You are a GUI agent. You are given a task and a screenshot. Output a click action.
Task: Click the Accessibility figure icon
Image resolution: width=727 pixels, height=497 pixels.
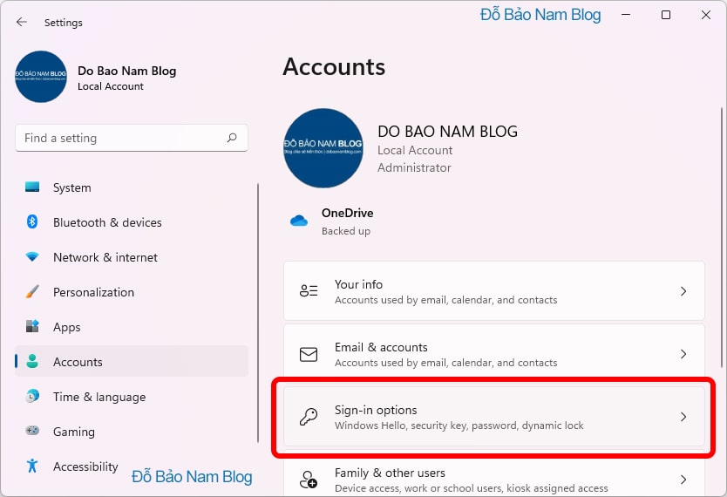(32, 466)
